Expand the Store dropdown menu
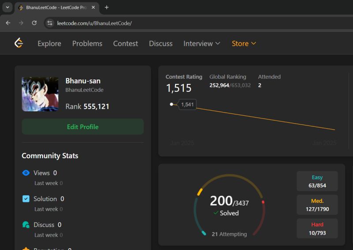Screen dimensions: 353x250 click(244, 43)
